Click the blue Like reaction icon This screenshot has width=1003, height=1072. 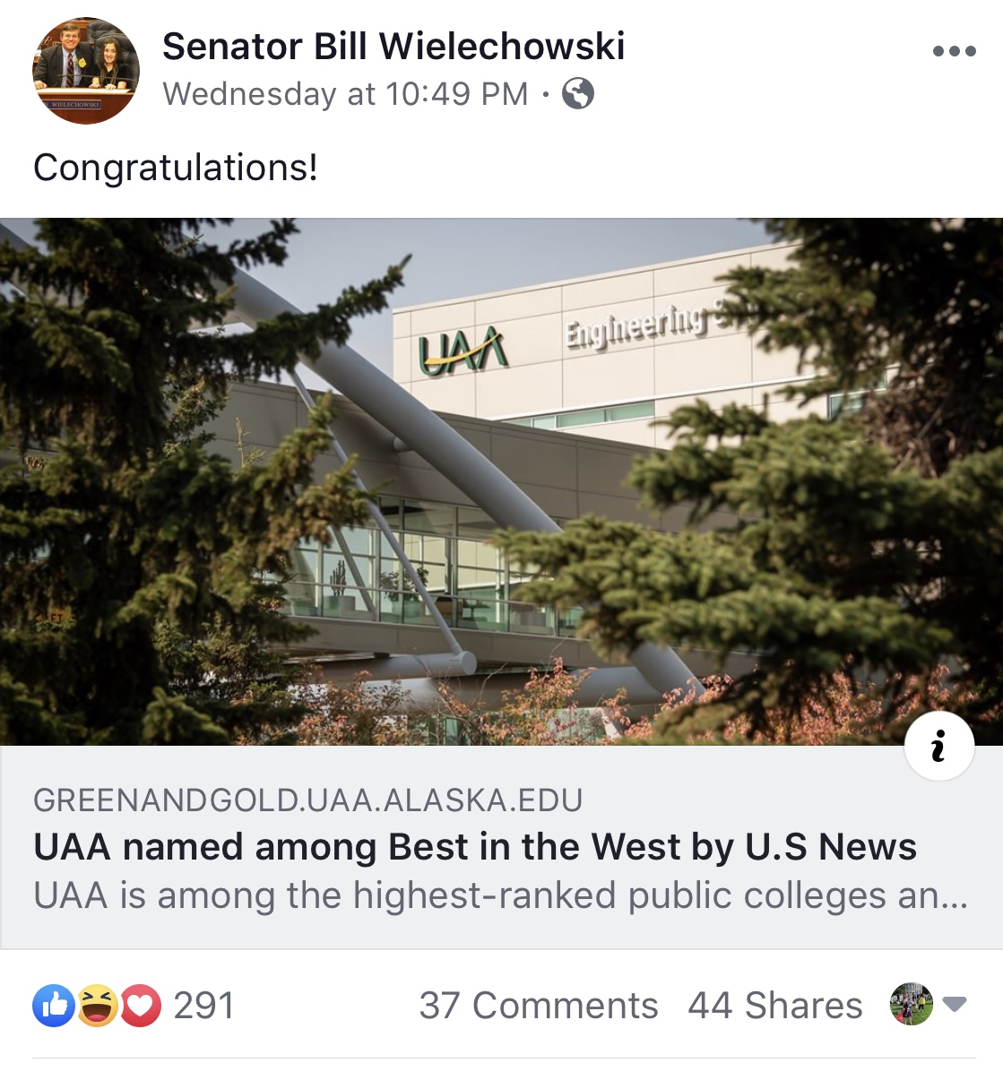point(53,1005)
